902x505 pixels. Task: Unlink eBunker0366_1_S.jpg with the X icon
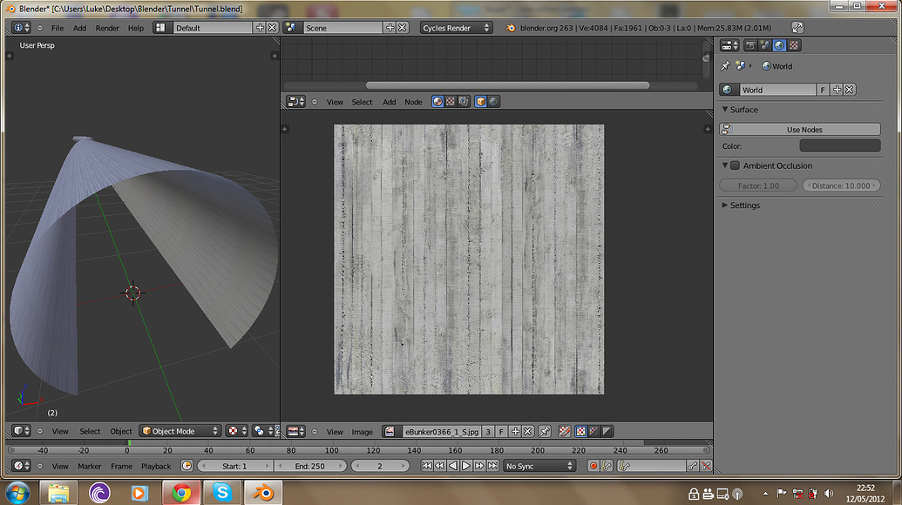click(x=527, y=431)
